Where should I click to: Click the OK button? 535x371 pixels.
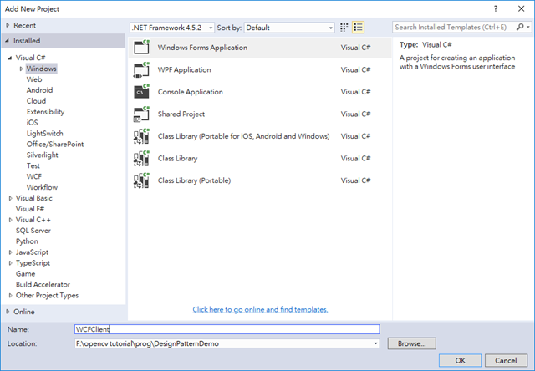(460, 360)
